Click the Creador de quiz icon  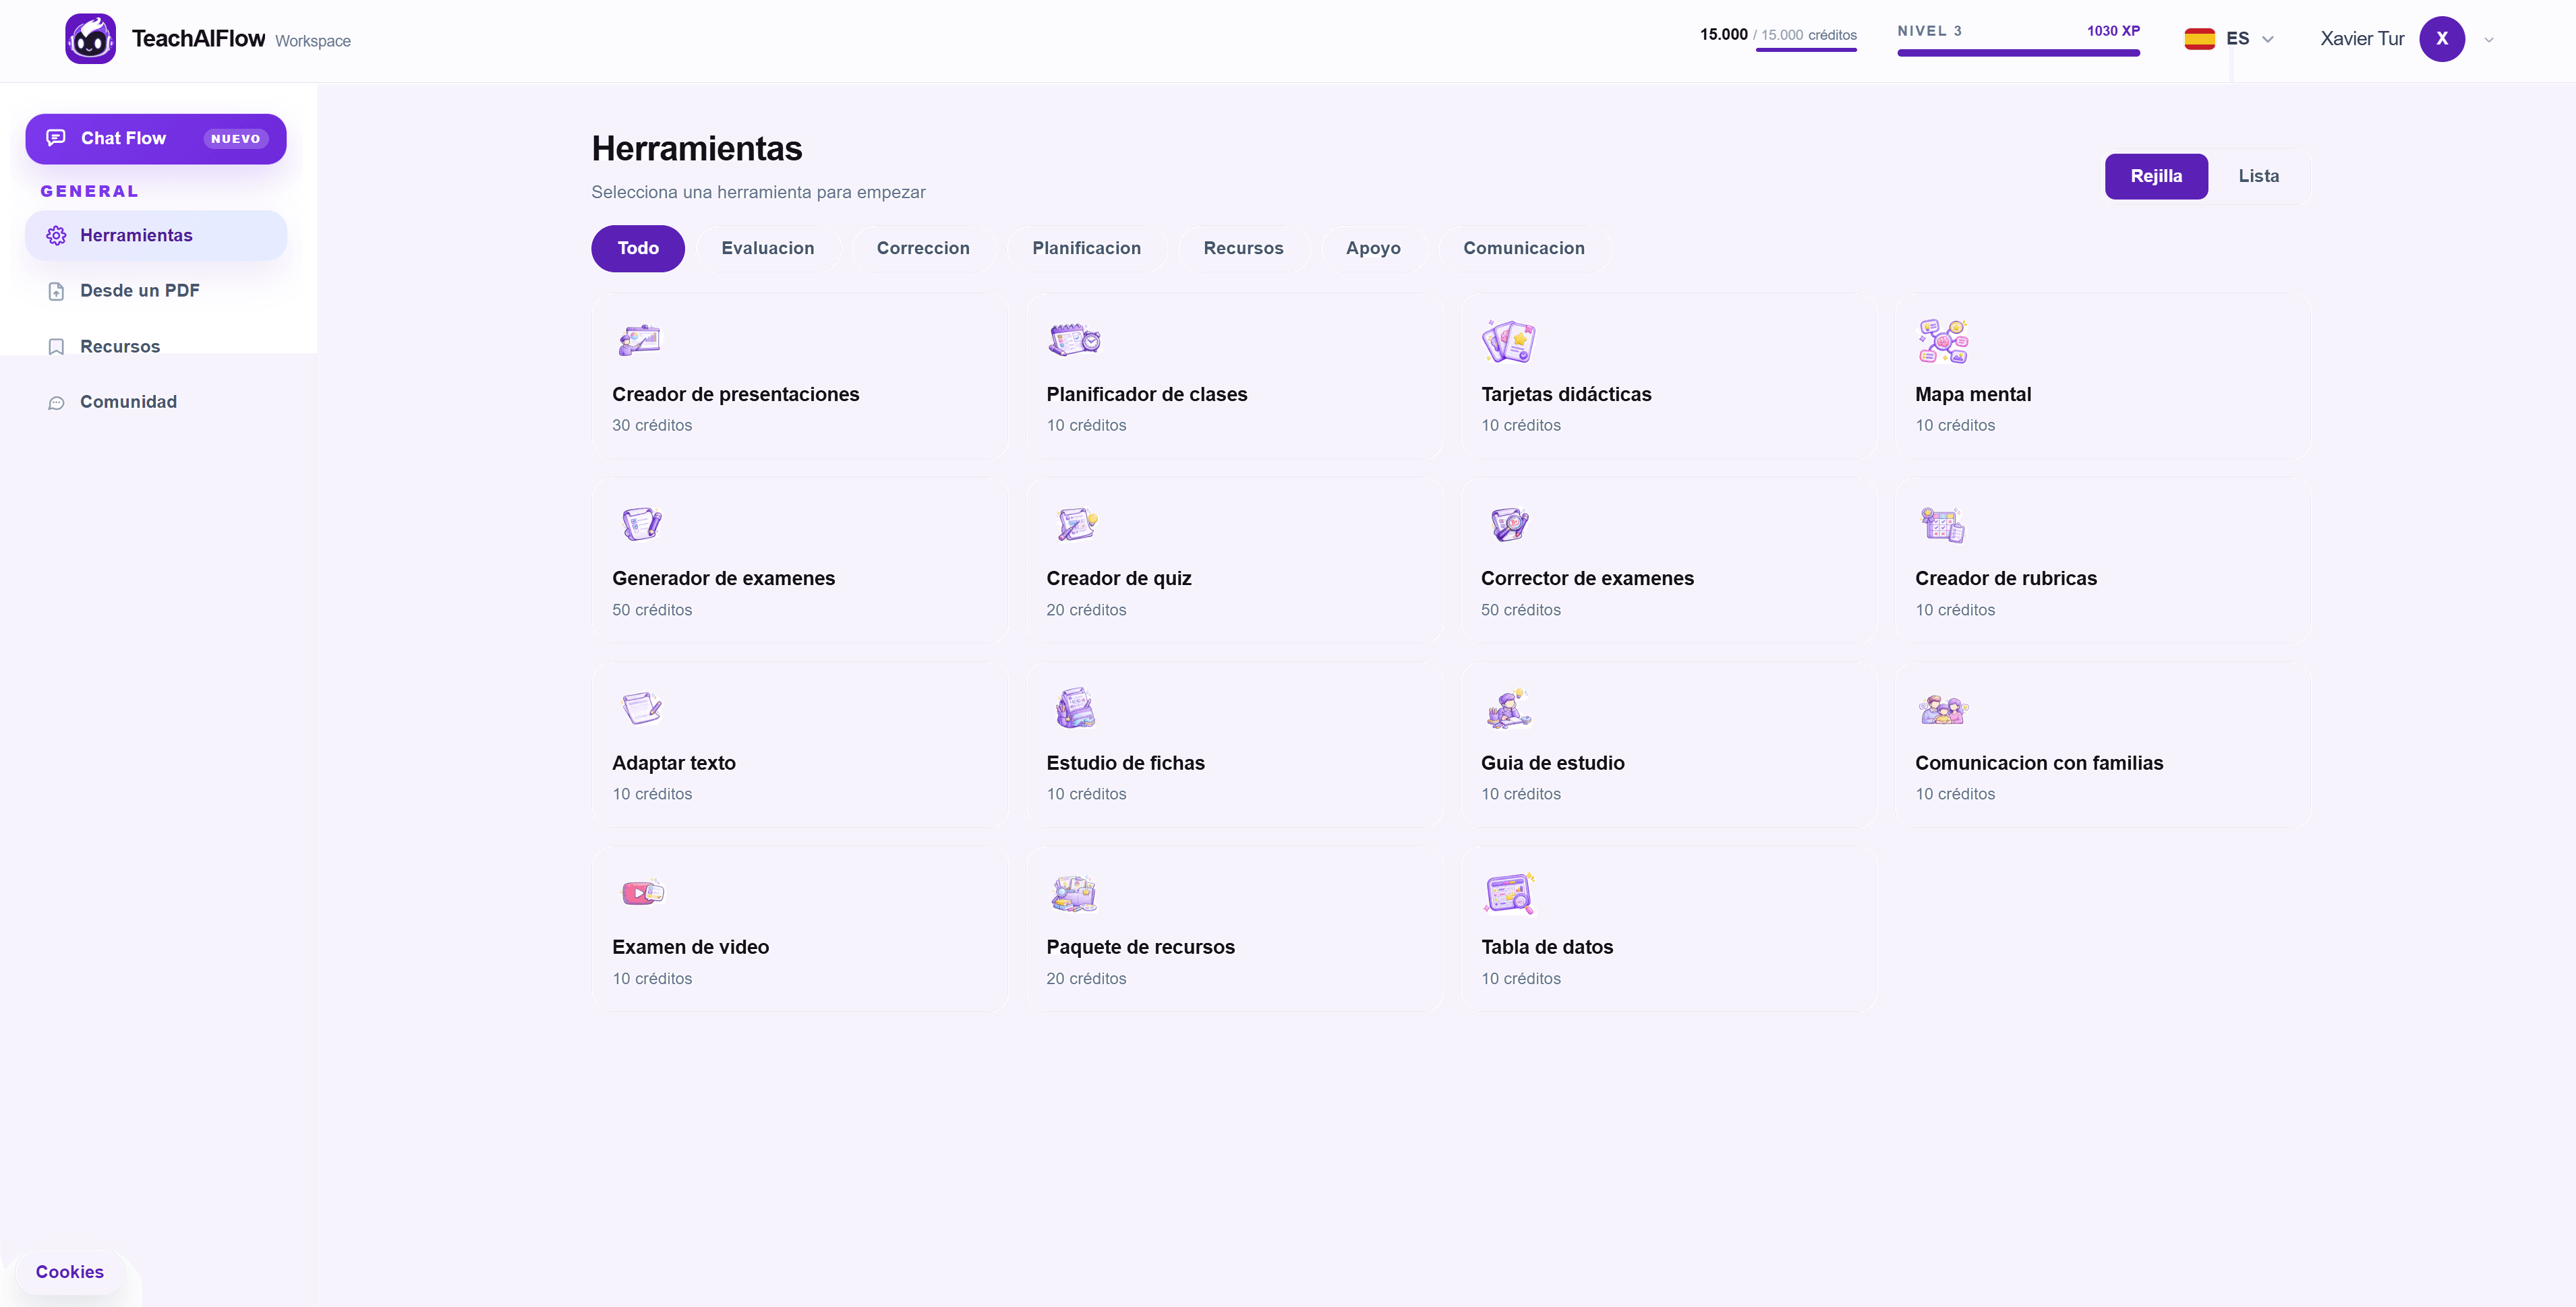(x=1076, y=524)
